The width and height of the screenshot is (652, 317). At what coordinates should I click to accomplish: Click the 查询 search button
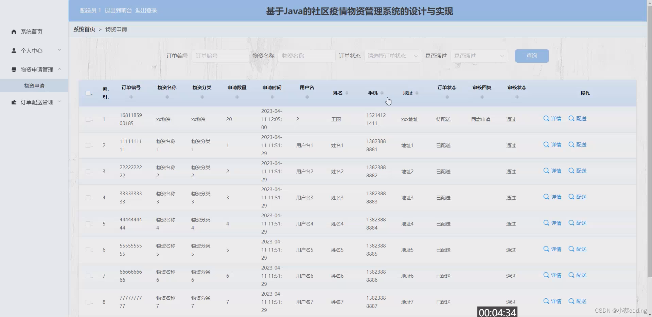point(532,56)
